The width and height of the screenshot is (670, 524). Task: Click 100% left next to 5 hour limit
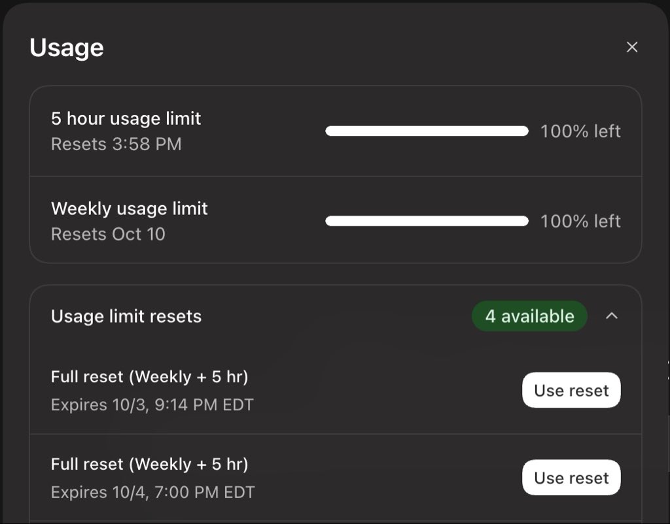coord(580,131)
